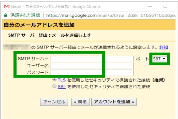The width and height of the screenshot is (178, 119).
Task: Select the TLS secured connection radio button
Action: [x=54, y=80]
